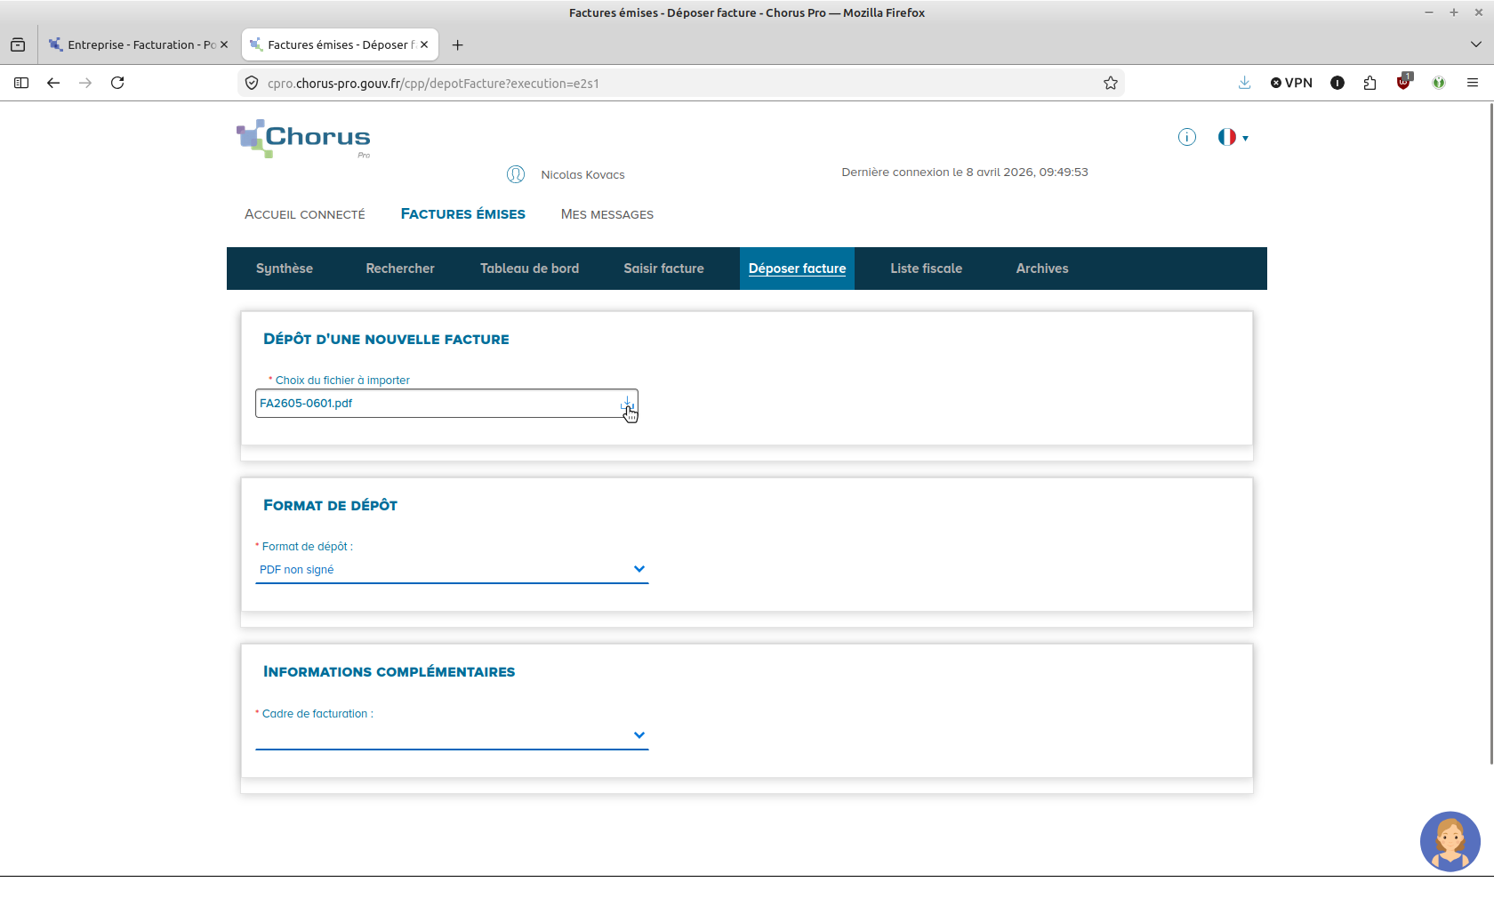Open the information circle icon

click(1187, 137)
